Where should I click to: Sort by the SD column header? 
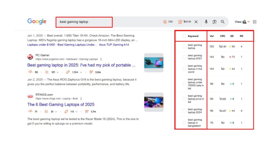point(232,36)
